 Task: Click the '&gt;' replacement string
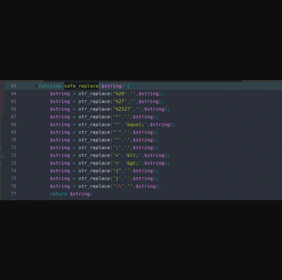pyautogui.click(x=131, y=163)
